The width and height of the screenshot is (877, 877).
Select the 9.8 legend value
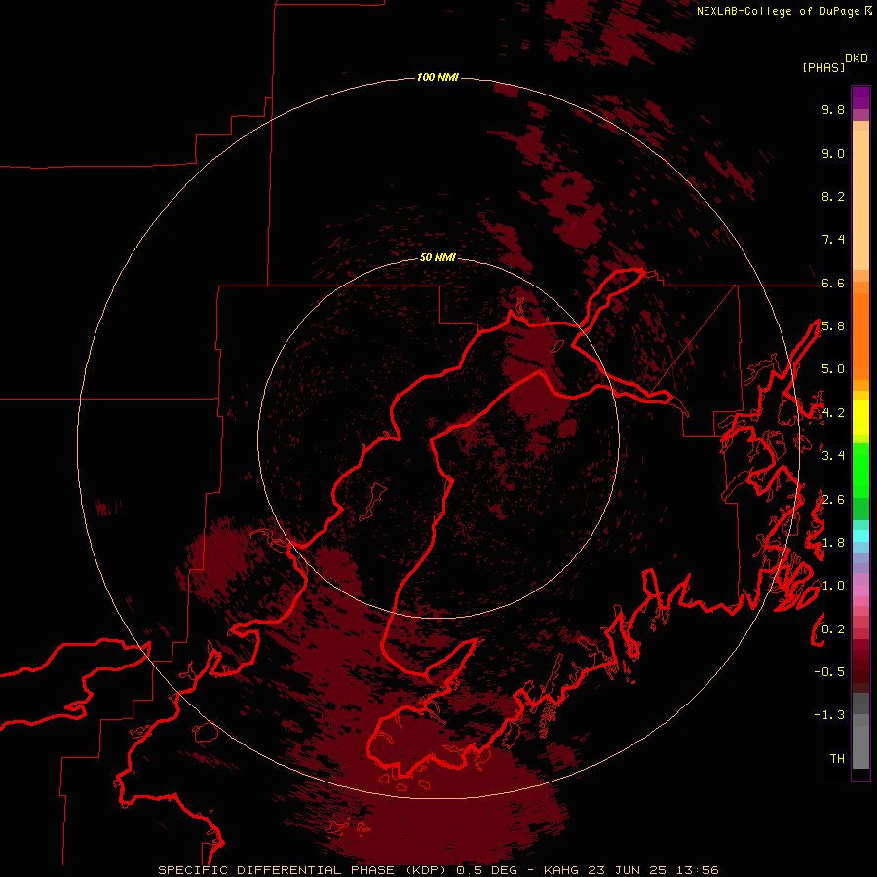coord(833,109)
